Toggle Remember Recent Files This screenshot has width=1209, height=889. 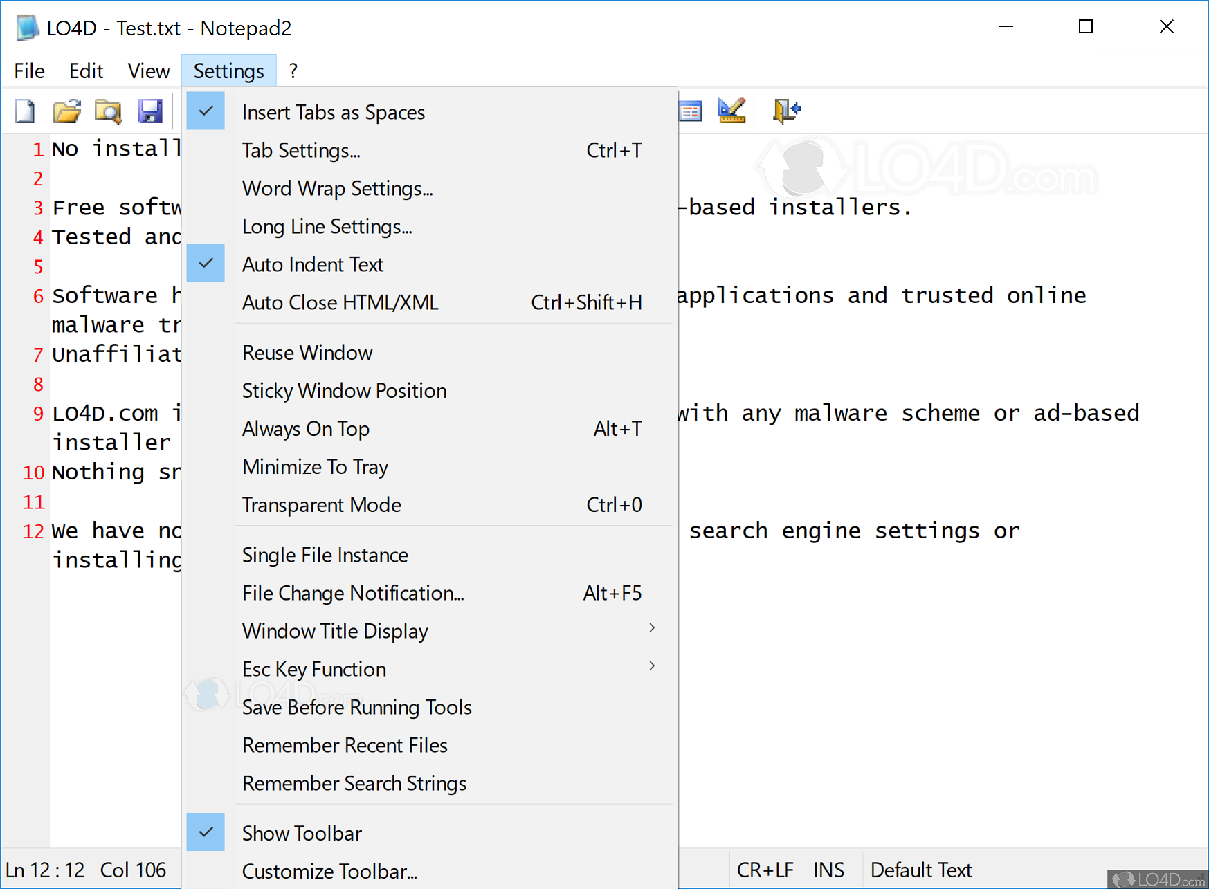430,744
